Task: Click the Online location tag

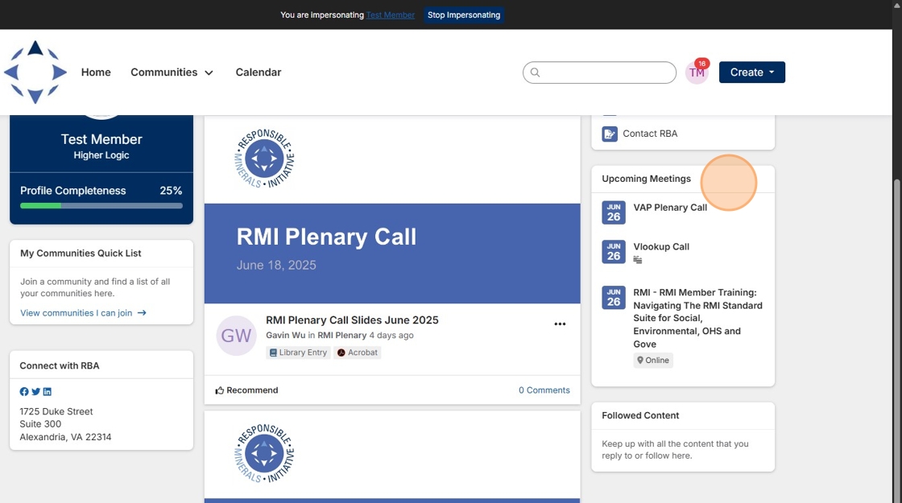Action: 653,361
